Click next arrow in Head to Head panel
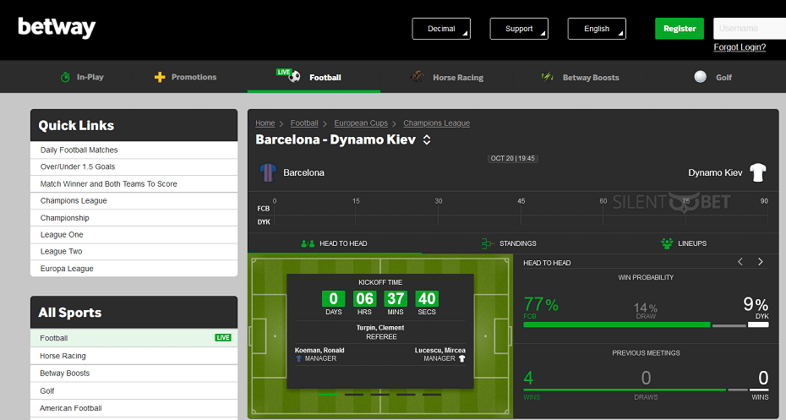 761,262
